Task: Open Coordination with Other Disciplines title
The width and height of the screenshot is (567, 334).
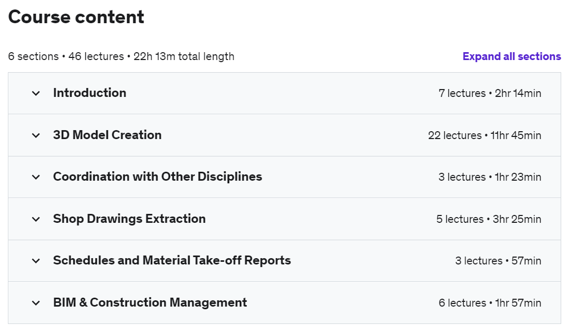Action: [x=158, y=176]
